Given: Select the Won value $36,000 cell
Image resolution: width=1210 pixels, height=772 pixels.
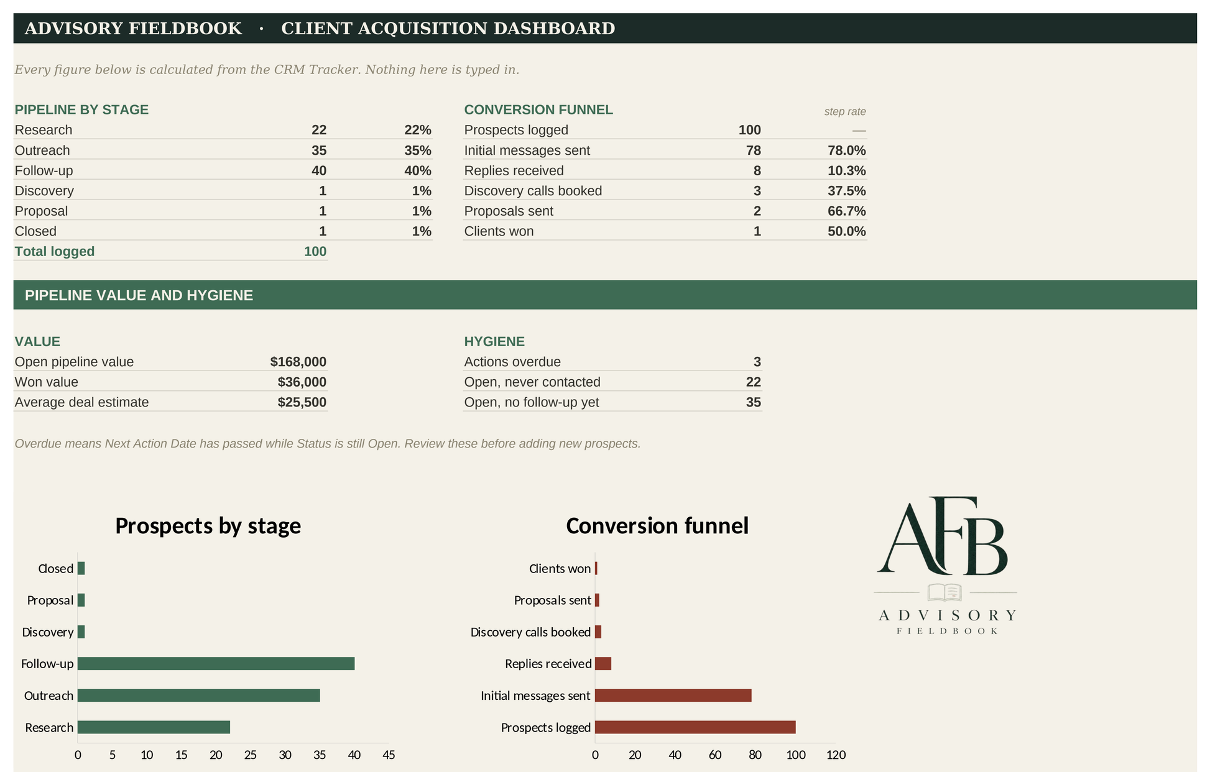Looking at the screenshot, I should click(x=302, y=382).
